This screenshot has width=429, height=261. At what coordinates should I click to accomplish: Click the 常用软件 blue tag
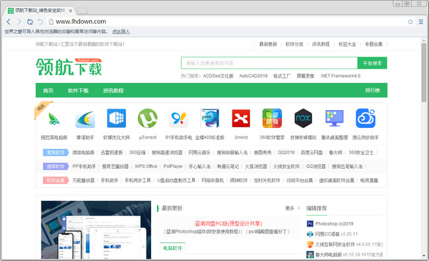click(55, 152)
